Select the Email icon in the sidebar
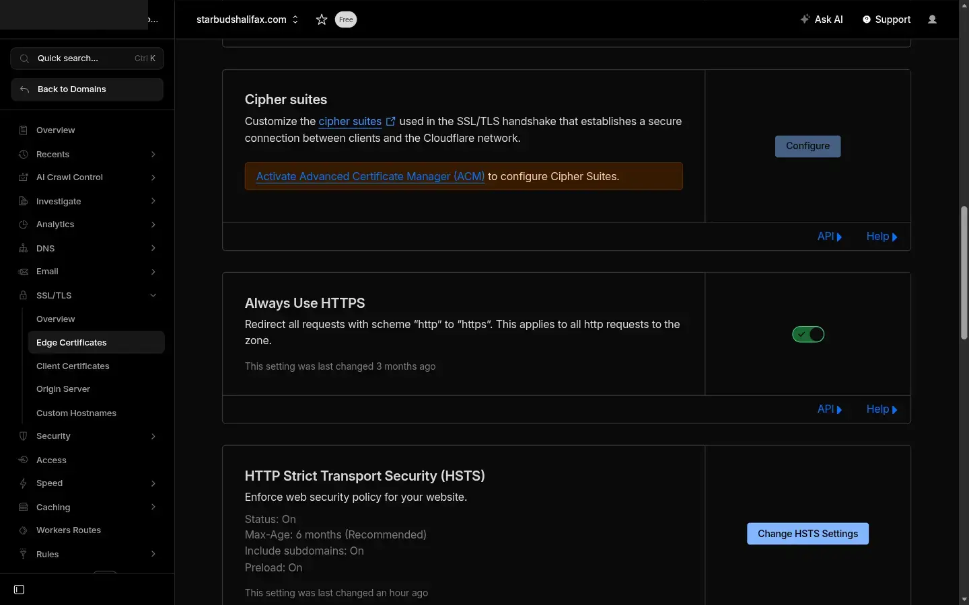969x605 pixels. tap(24, 272)
